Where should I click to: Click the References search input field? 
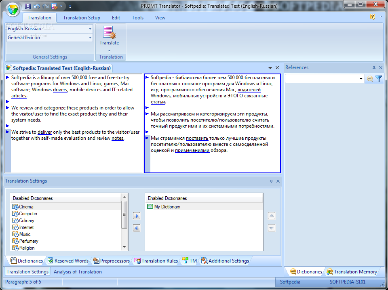point(322,79)
